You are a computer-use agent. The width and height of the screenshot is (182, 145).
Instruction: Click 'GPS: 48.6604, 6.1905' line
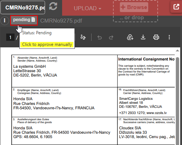(x=33, y=137)
